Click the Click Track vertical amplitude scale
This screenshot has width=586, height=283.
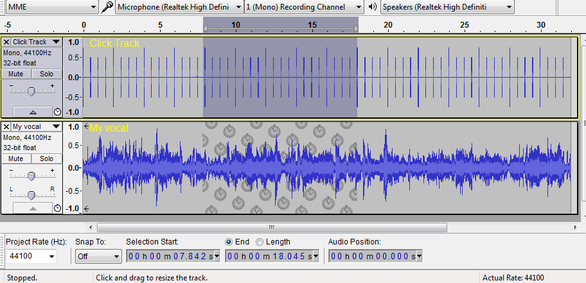tap(73, 77)
